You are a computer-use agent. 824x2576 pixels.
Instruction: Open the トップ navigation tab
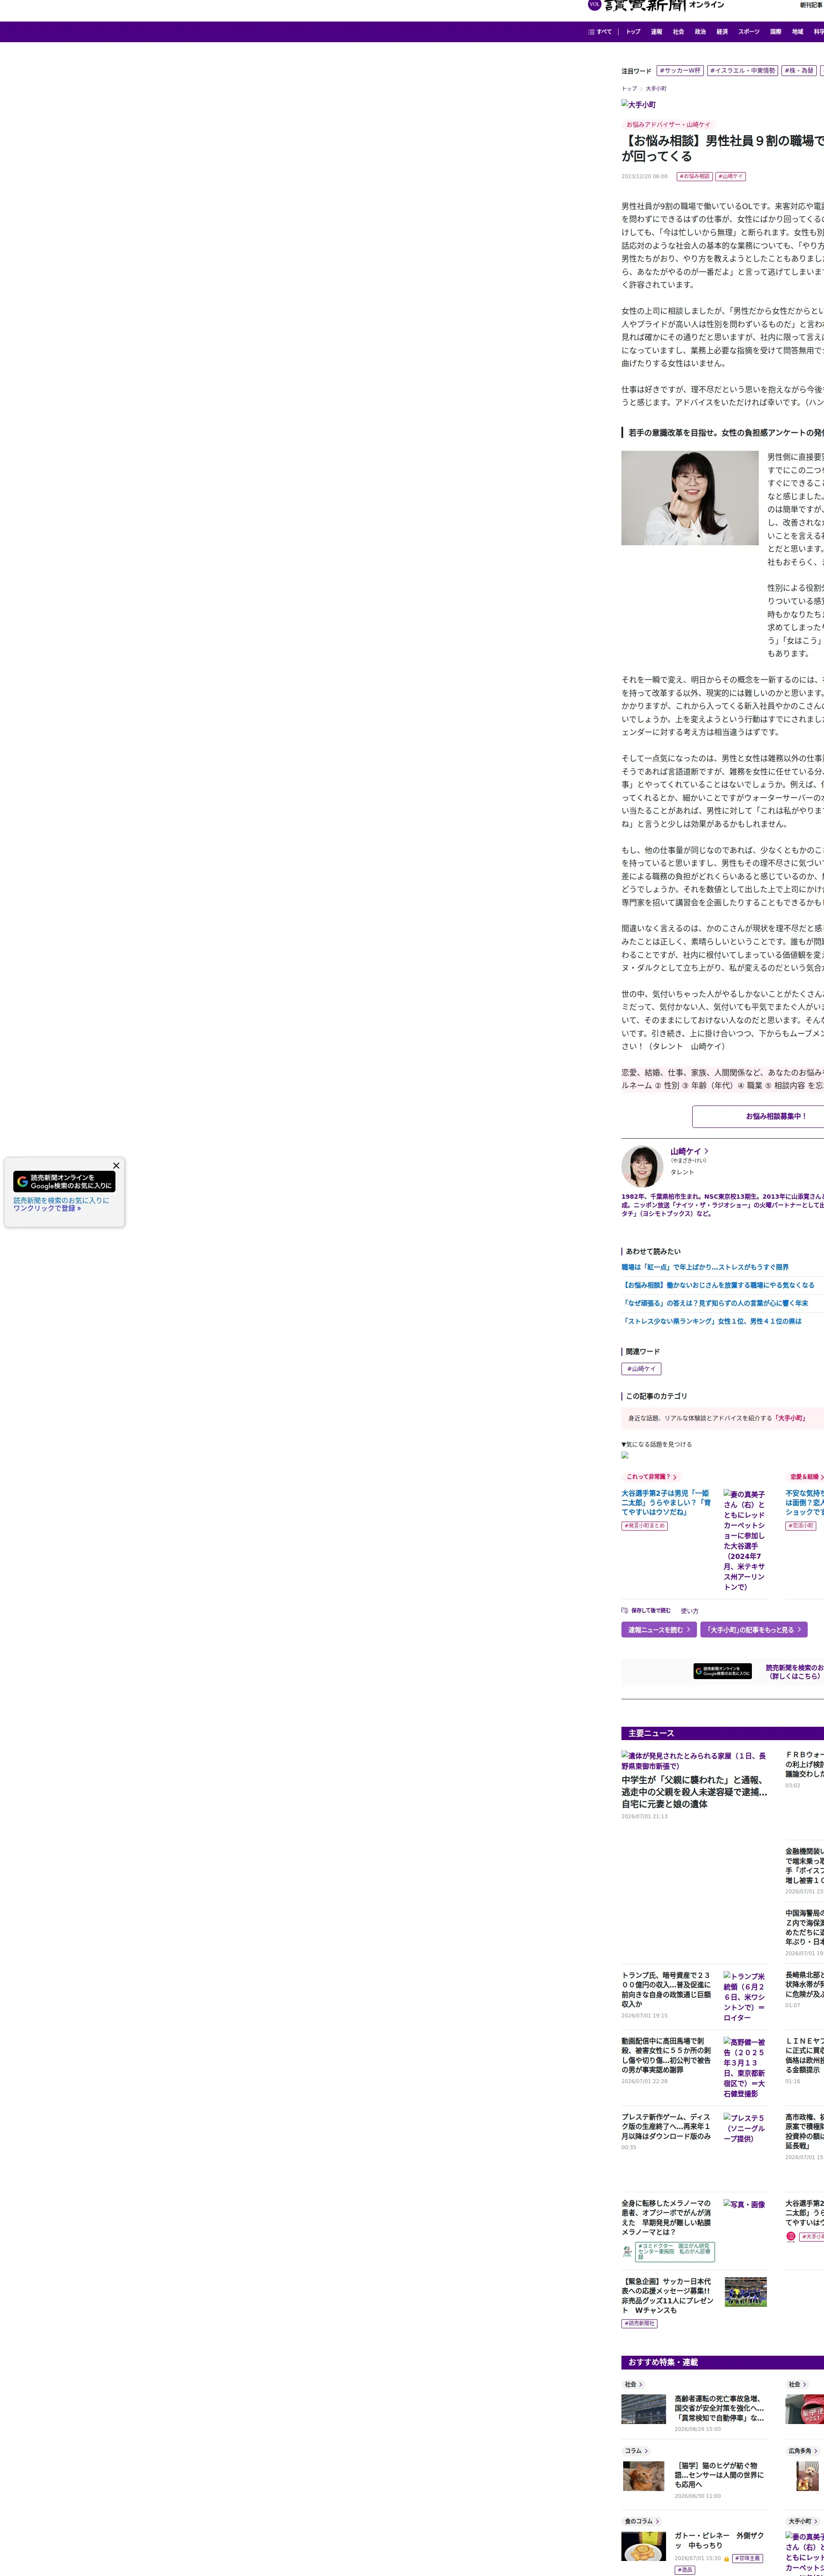tap(633, 32)
